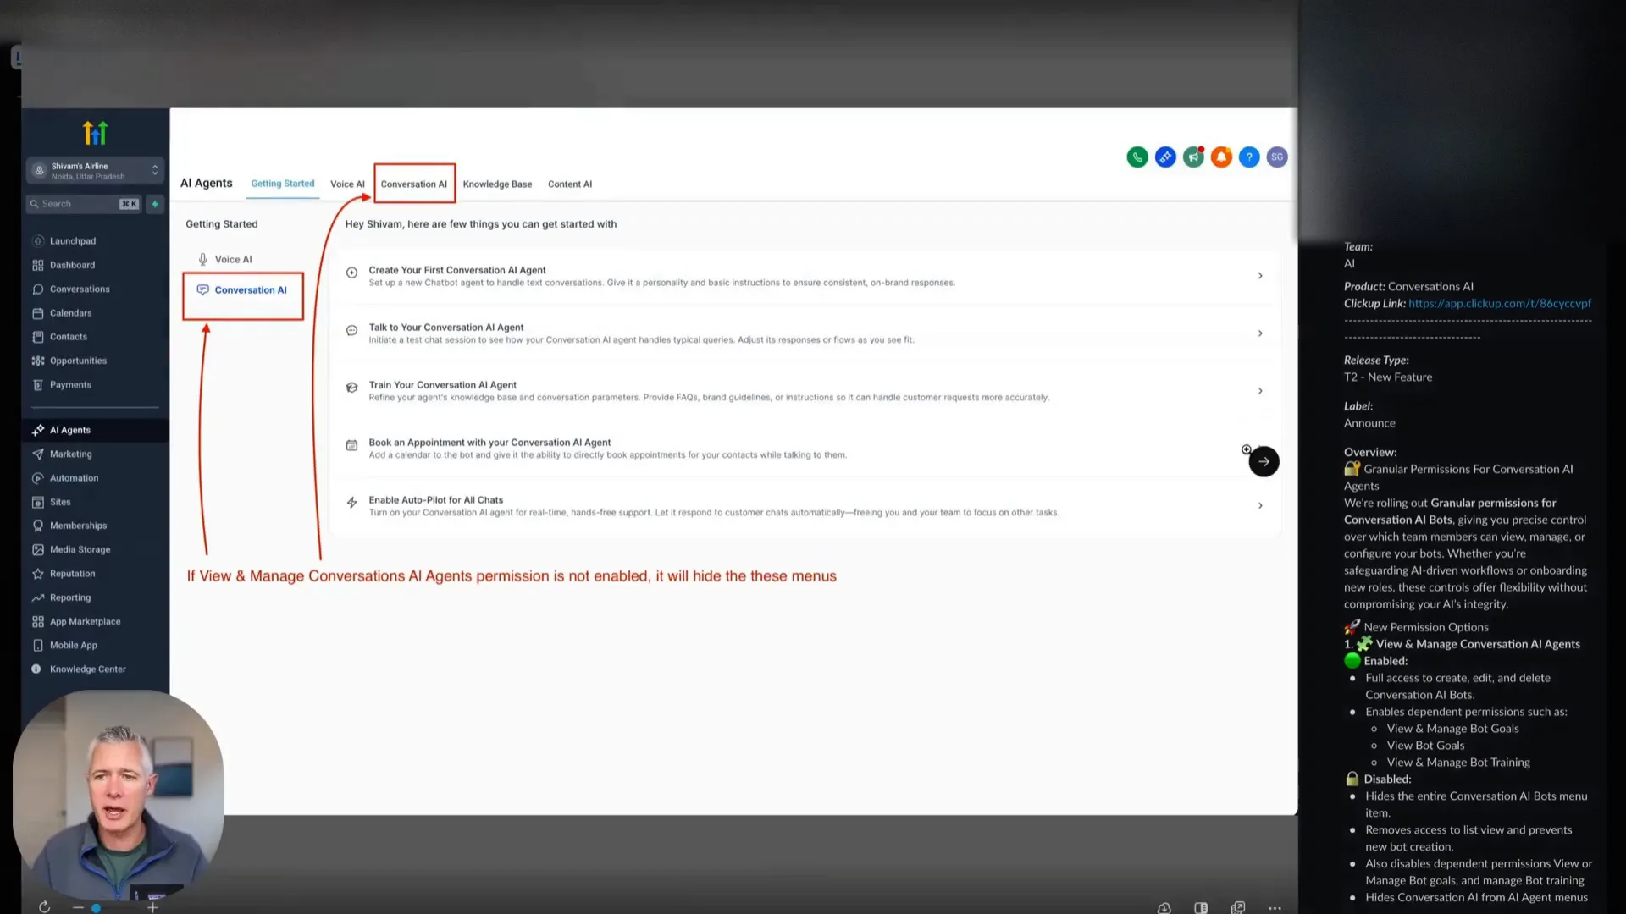Click the green AI lightning icon beside search

155,204
